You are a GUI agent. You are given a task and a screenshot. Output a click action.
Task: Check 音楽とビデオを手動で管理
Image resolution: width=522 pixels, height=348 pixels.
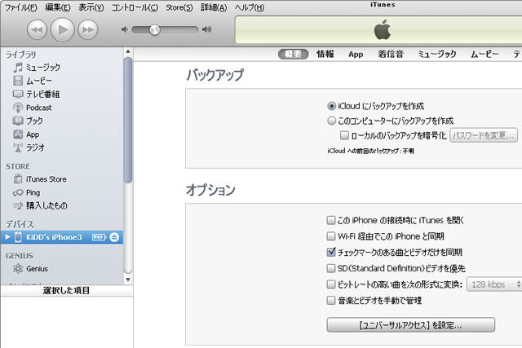pos(331,301)
